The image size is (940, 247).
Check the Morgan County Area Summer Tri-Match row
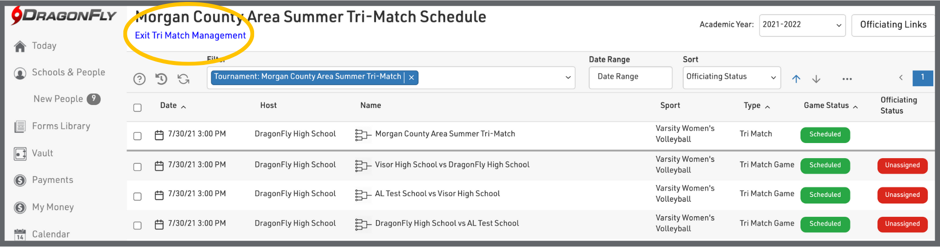[x=138, y=136]
